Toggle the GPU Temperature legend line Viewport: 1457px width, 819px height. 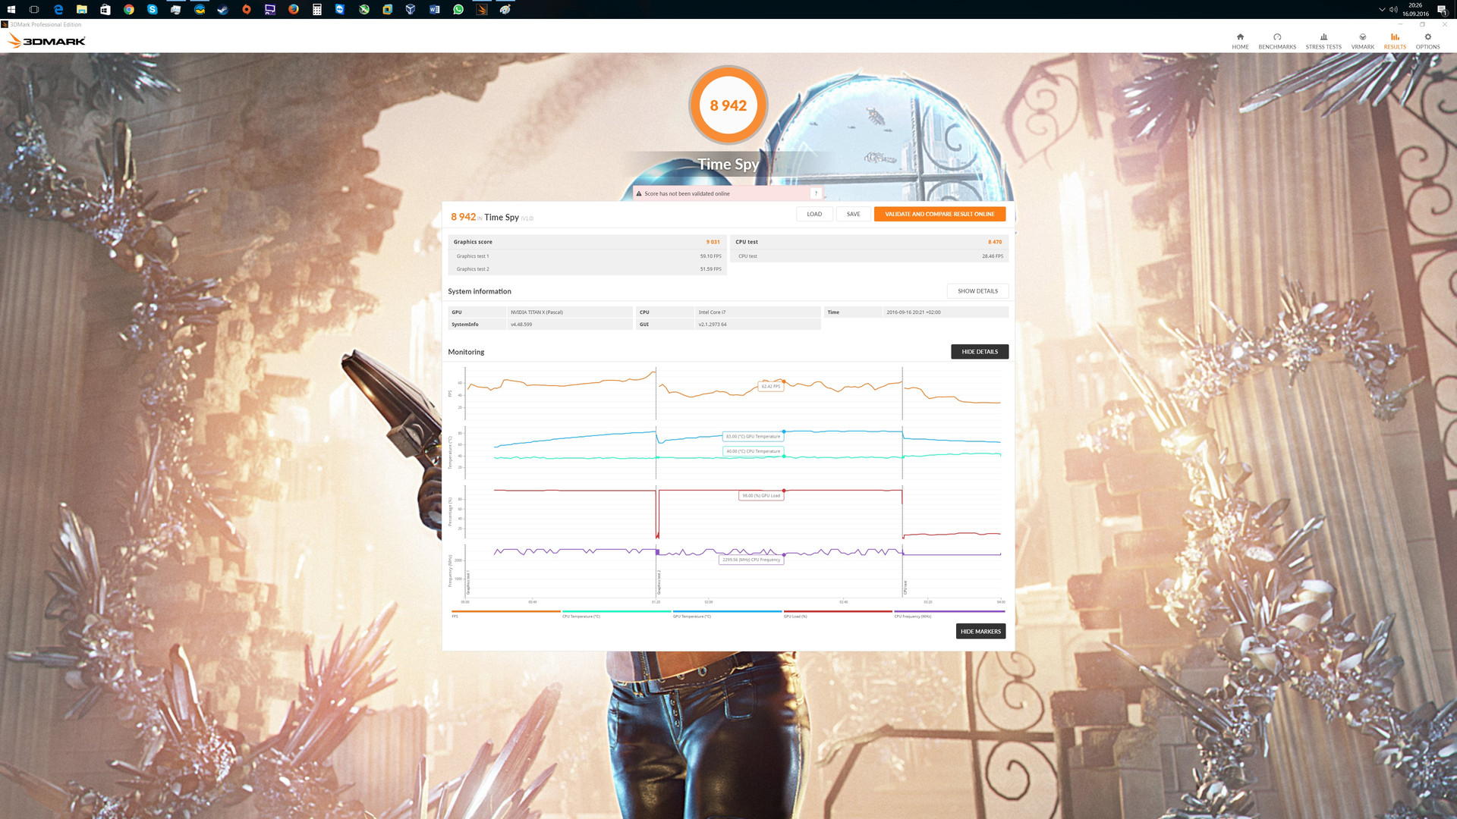(727, 613)
